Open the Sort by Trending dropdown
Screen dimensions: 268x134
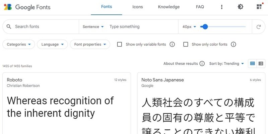click(226, 64)
